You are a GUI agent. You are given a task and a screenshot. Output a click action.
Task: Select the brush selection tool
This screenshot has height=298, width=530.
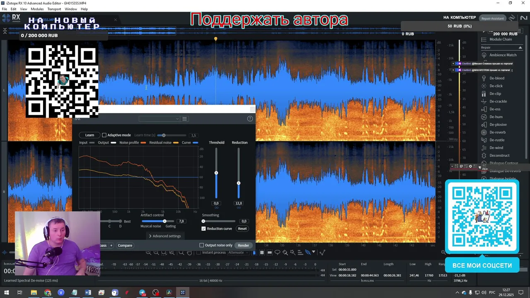coord(285,252)
